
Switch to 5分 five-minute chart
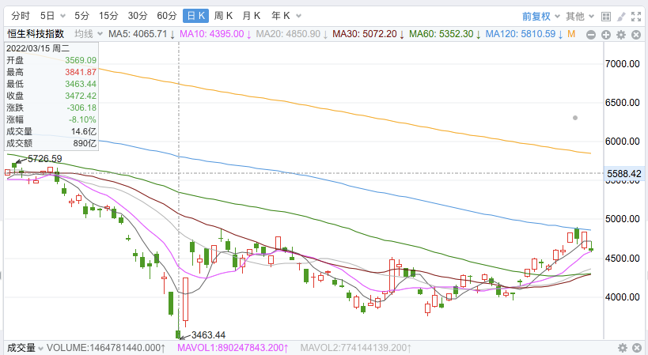click(x=81, y=16)
